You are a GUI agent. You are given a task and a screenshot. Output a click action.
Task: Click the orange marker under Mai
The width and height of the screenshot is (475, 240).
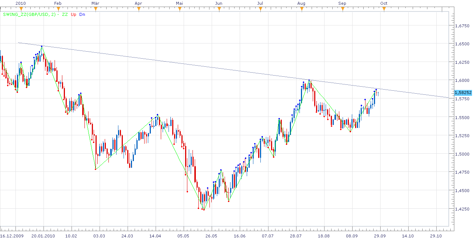[x=180, y=9]
